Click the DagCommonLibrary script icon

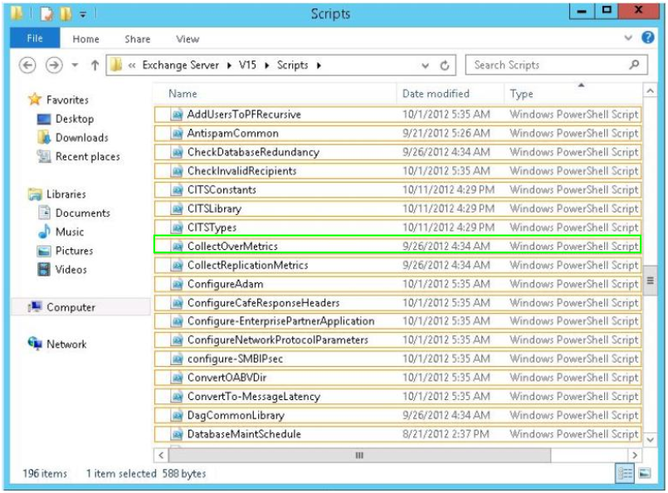coord(177,416)
